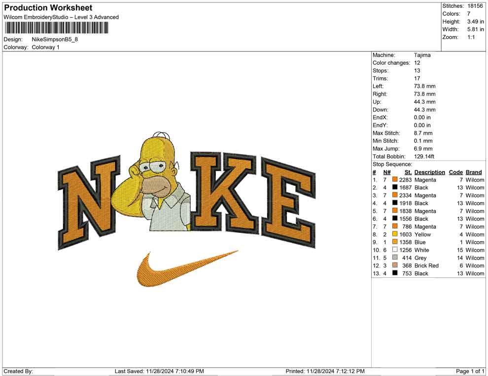Select the white swatch for 1256 White
This screenshot has height=376, width=488.
coord(395,250)
